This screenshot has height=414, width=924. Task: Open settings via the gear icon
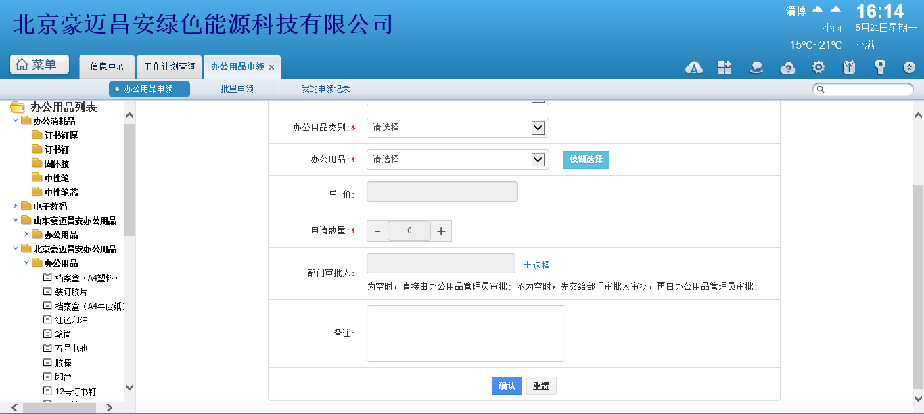tap(818, 67)
